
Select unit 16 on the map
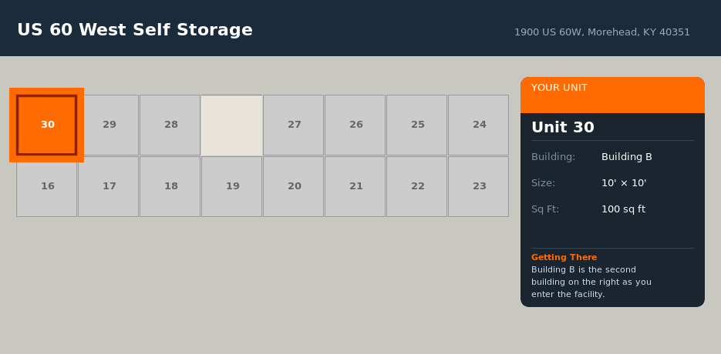pos(47,186)
